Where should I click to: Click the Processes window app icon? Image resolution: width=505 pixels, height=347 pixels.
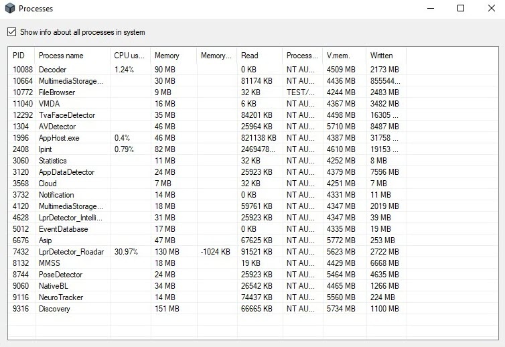click(x=9, y=9)
